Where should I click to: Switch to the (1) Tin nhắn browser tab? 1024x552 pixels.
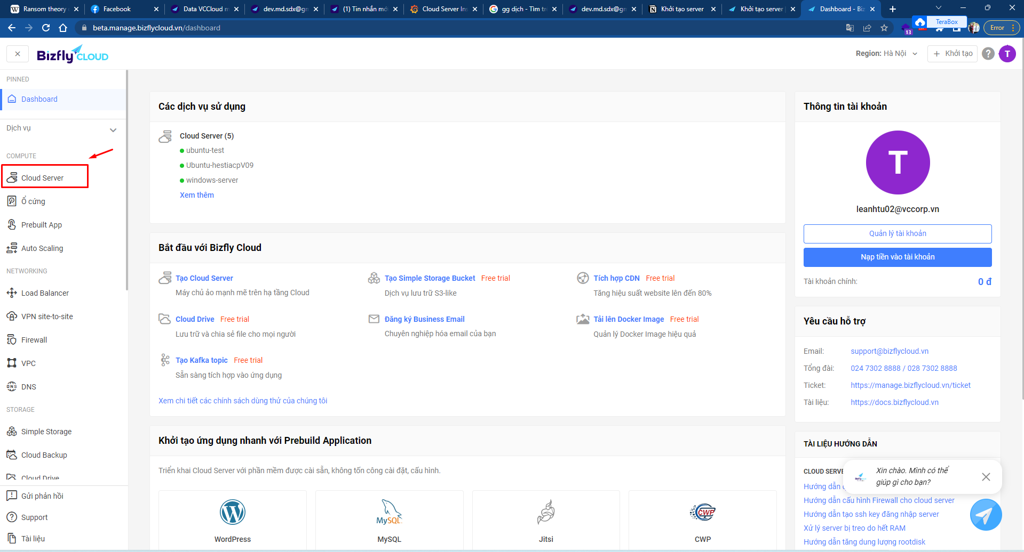coord(364,9)
